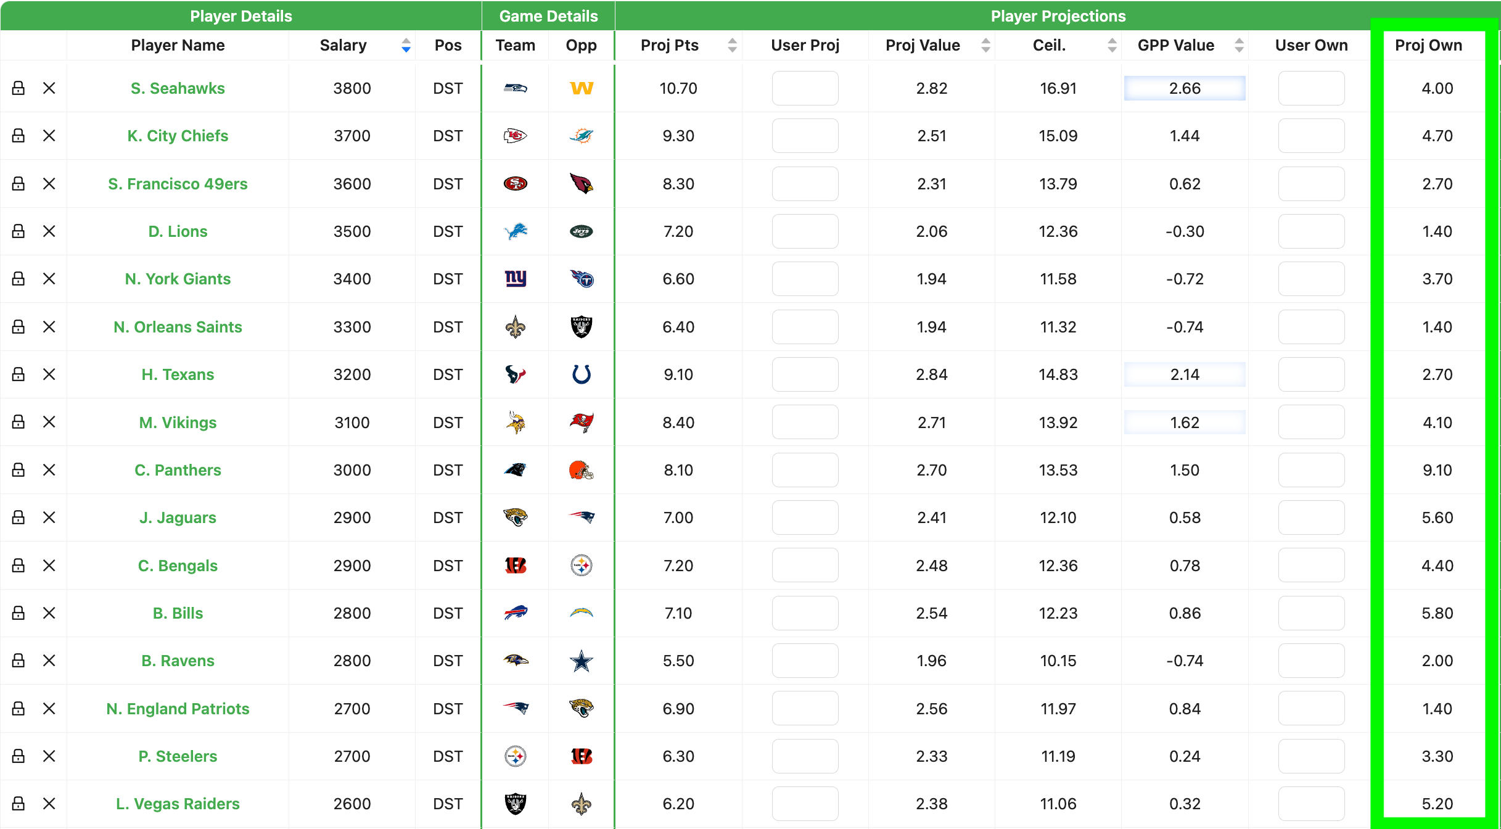This screenshot has width=1501, height=829.
Task: Lock D. Lions in lineups
Action: [19, 231]
